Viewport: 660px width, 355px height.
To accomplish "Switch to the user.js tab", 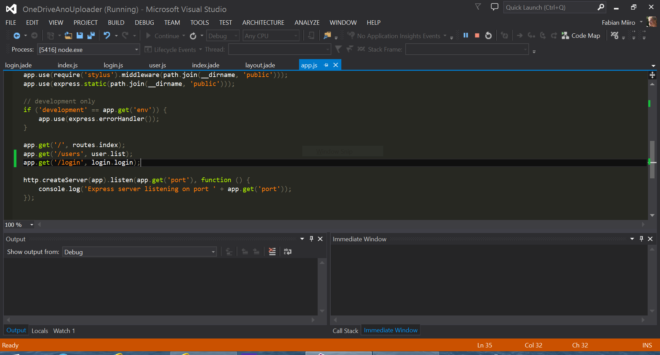I will click(157, 65).
